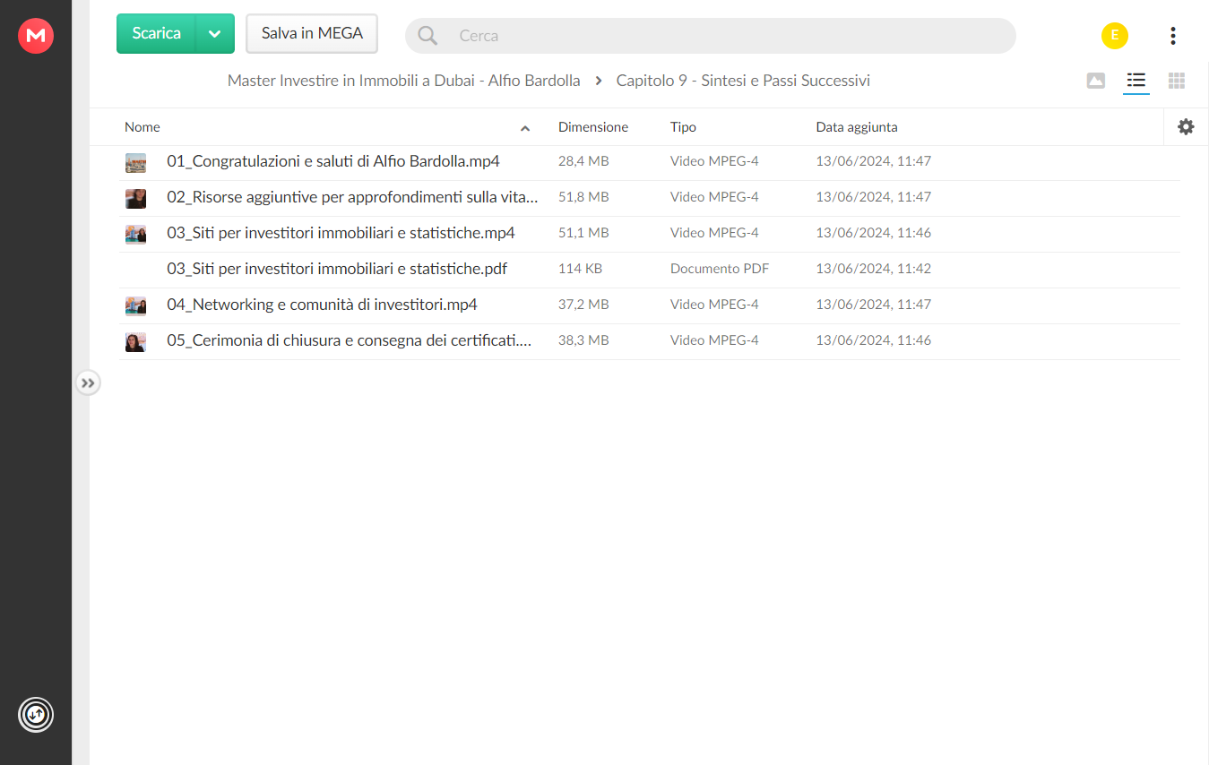The image size is (1209, 765).
Task: Switch to image gallery view icon
Action: tap(1095, 81)
